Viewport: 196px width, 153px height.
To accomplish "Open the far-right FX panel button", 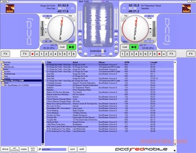I will point(191,54).
